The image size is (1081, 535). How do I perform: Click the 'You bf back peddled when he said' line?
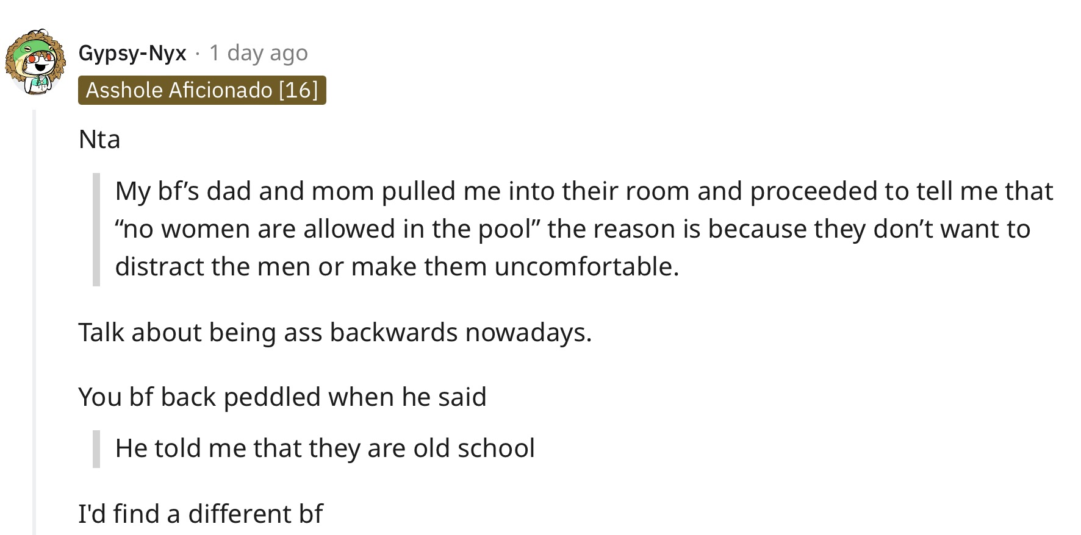[x=282, y=397]
